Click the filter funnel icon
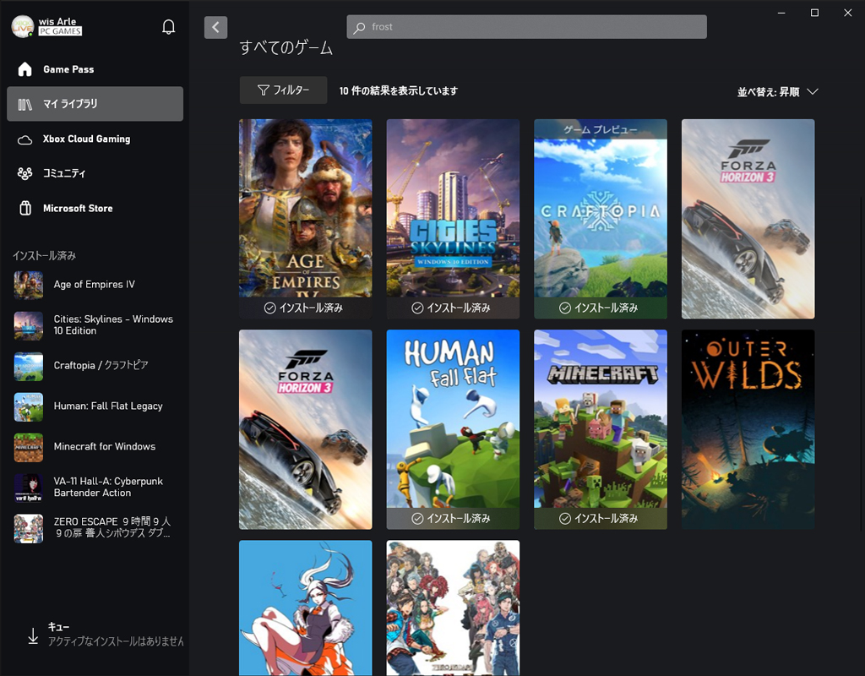The height and width of the screenshot is (676, 865). pos(265,90)
